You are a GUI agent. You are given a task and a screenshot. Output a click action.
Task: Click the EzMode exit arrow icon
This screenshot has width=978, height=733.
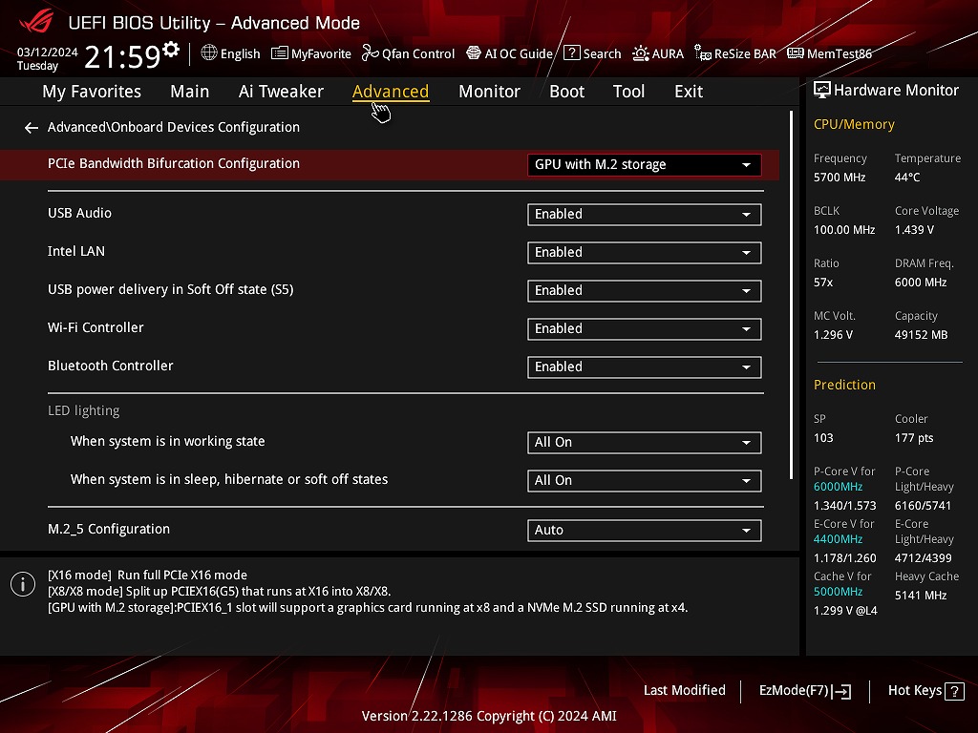[x=842, y=691]
